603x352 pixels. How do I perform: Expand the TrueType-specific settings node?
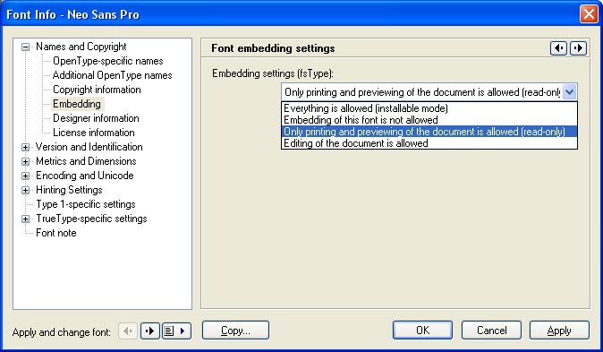(x=25, y=219)
